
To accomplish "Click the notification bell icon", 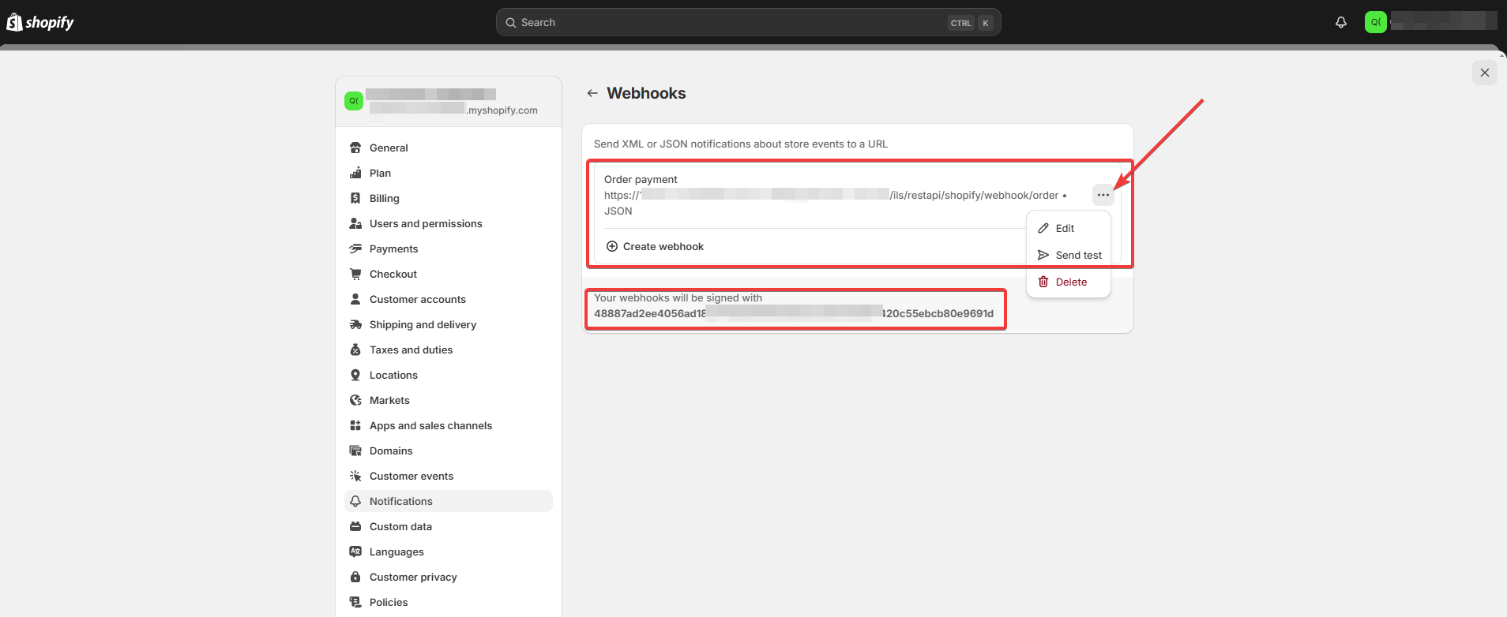I will click(1340, 22).
